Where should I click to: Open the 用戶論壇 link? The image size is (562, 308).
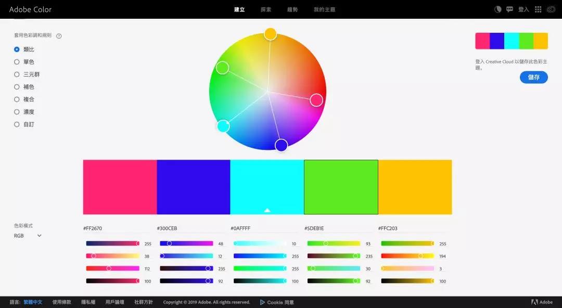tap(114, 302)
